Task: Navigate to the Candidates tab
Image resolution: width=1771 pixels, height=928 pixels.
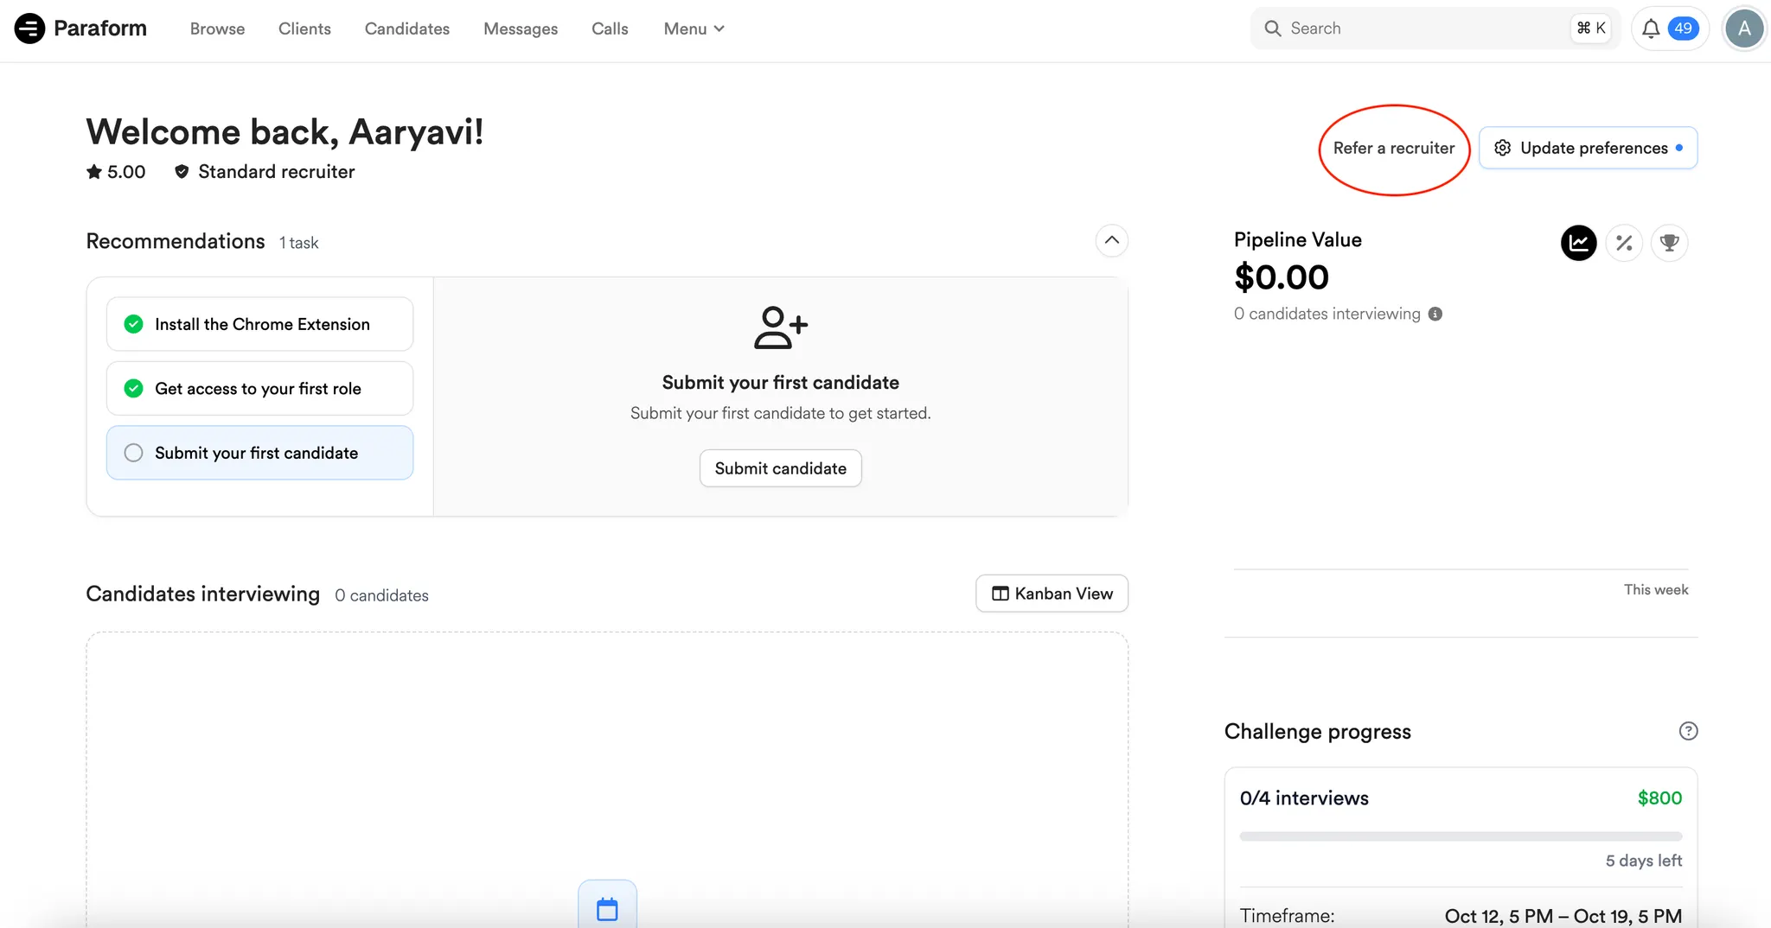Action: [407, 29]
